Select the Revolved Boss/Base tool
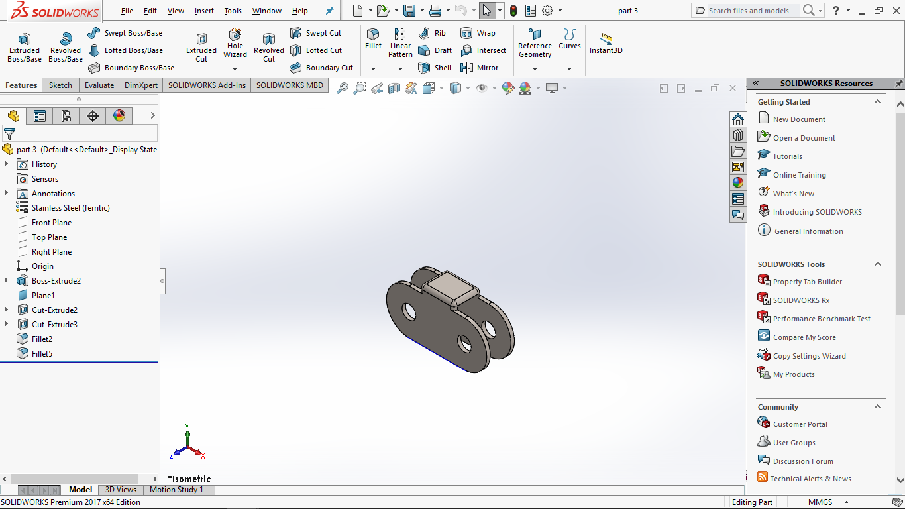Image resolution: width=905 pixels, height=509 pixels. click(x=66, y=48)
